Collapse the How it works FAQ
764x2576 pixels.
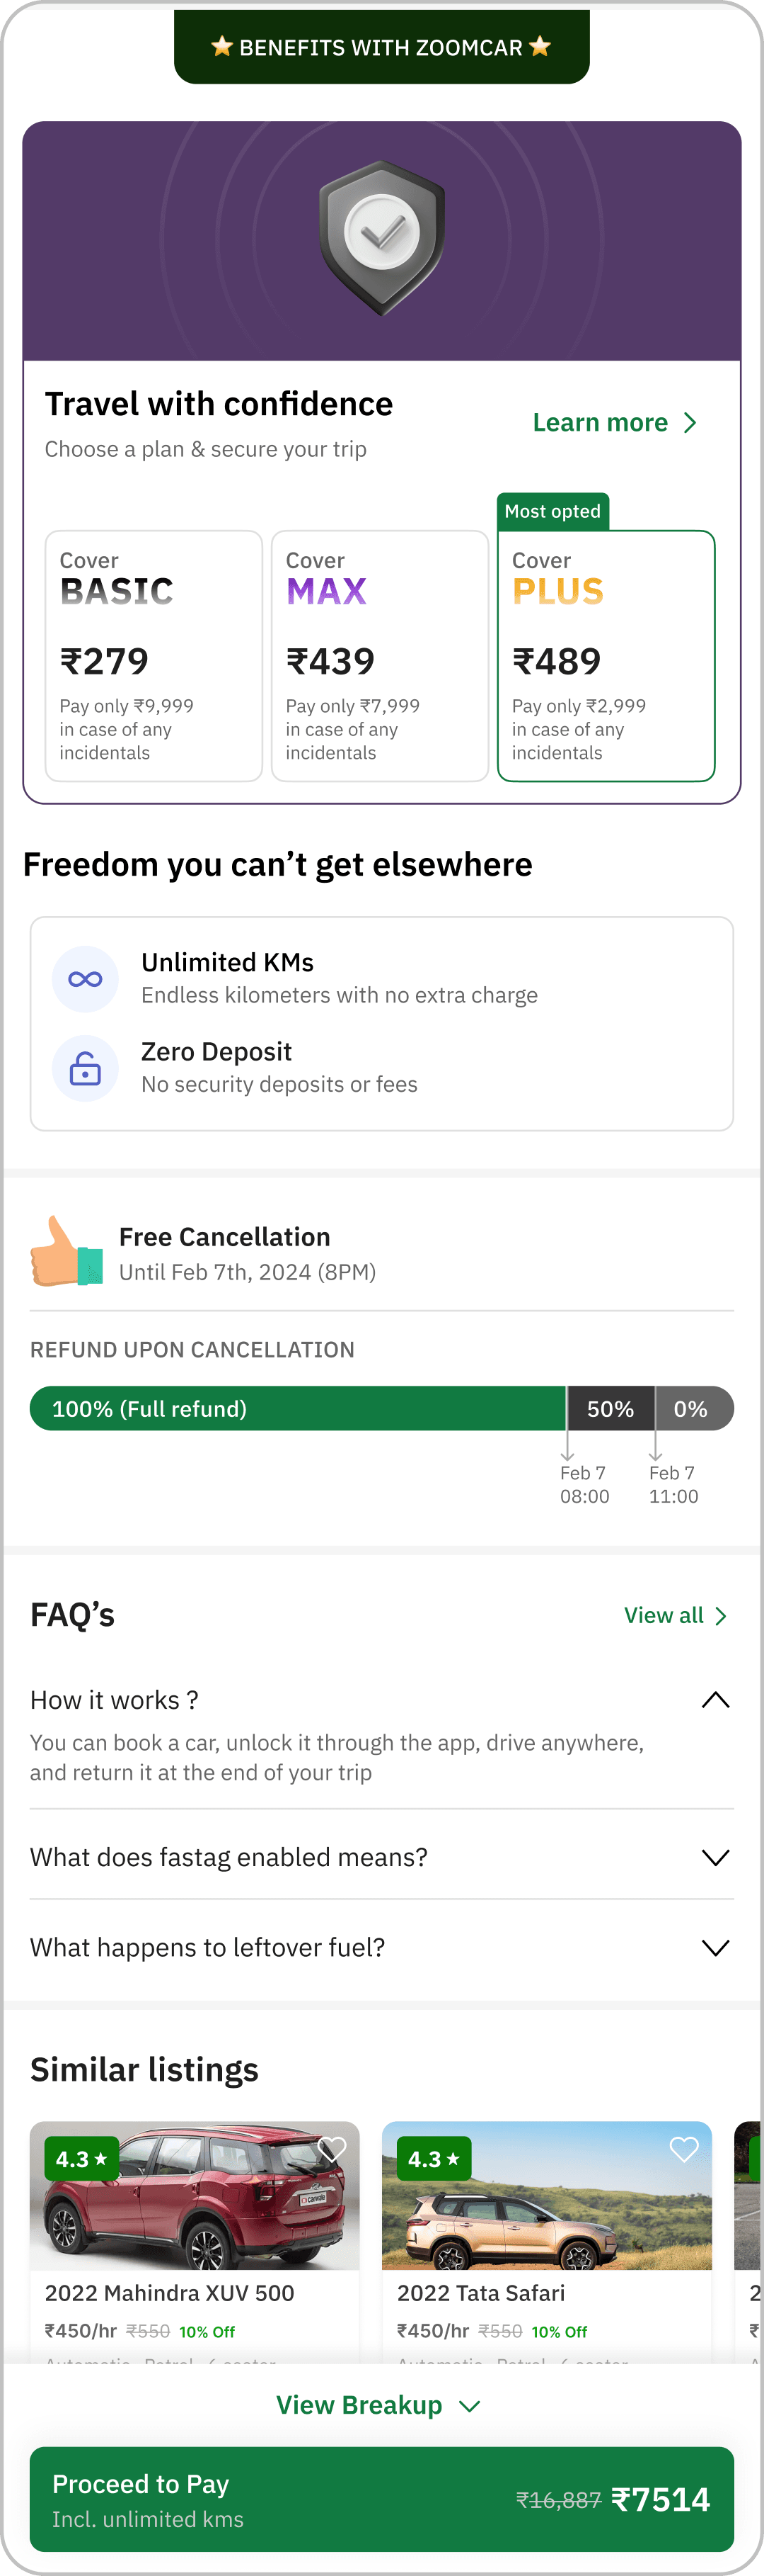point(715,1700)
